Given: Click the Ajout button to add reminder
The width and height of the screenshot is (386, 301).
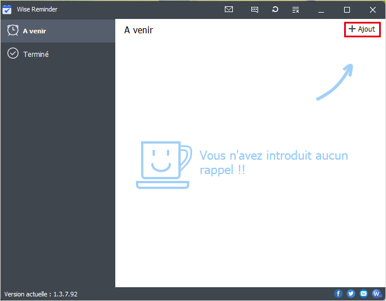Looking at the screenshot, I should 362,29.
